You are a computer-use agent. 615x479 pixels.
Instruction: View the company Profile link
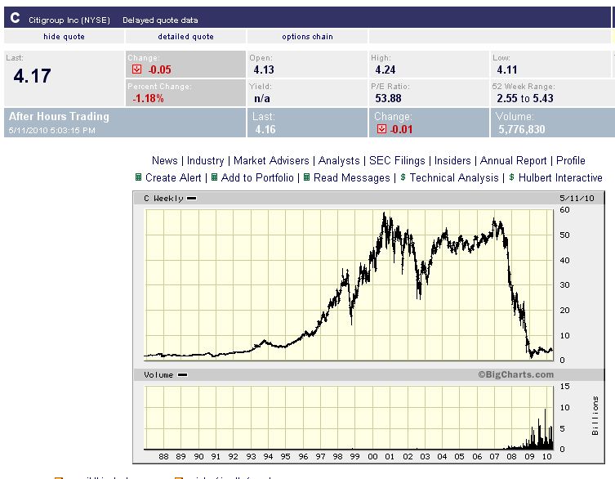point(571,160)
